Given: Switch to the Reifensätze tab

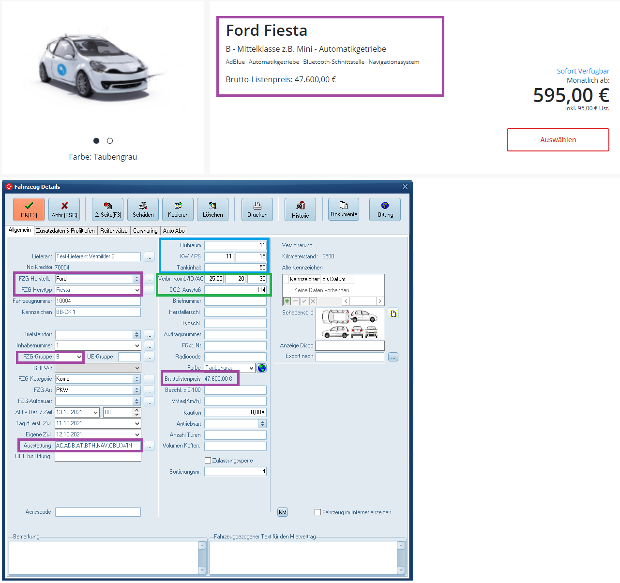Looking at the screenshot, I should [114, 231].
